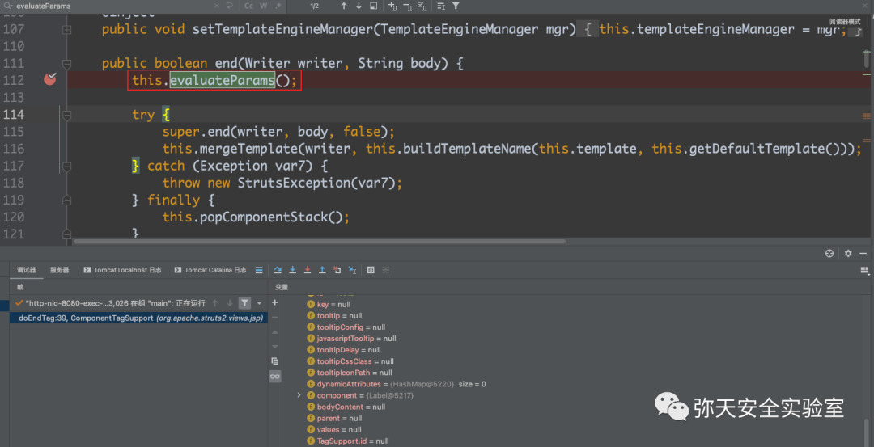Screen dimensions: 874x447
Task: Switch to 服务器 server tab
Action: tap(59, 270)
